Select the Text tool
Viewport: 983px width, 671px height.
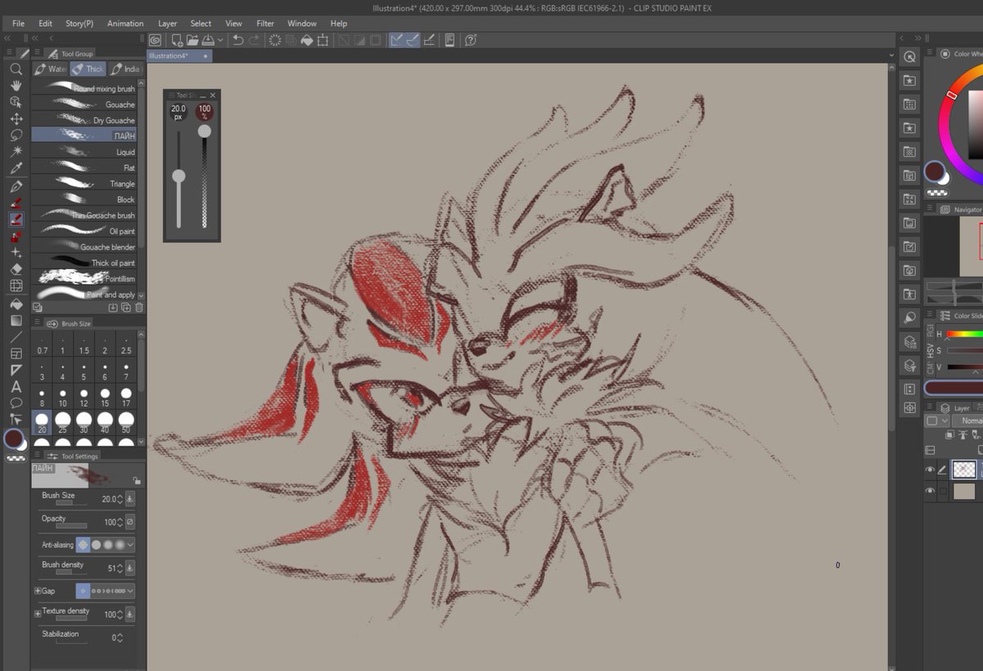click(16, 387)
